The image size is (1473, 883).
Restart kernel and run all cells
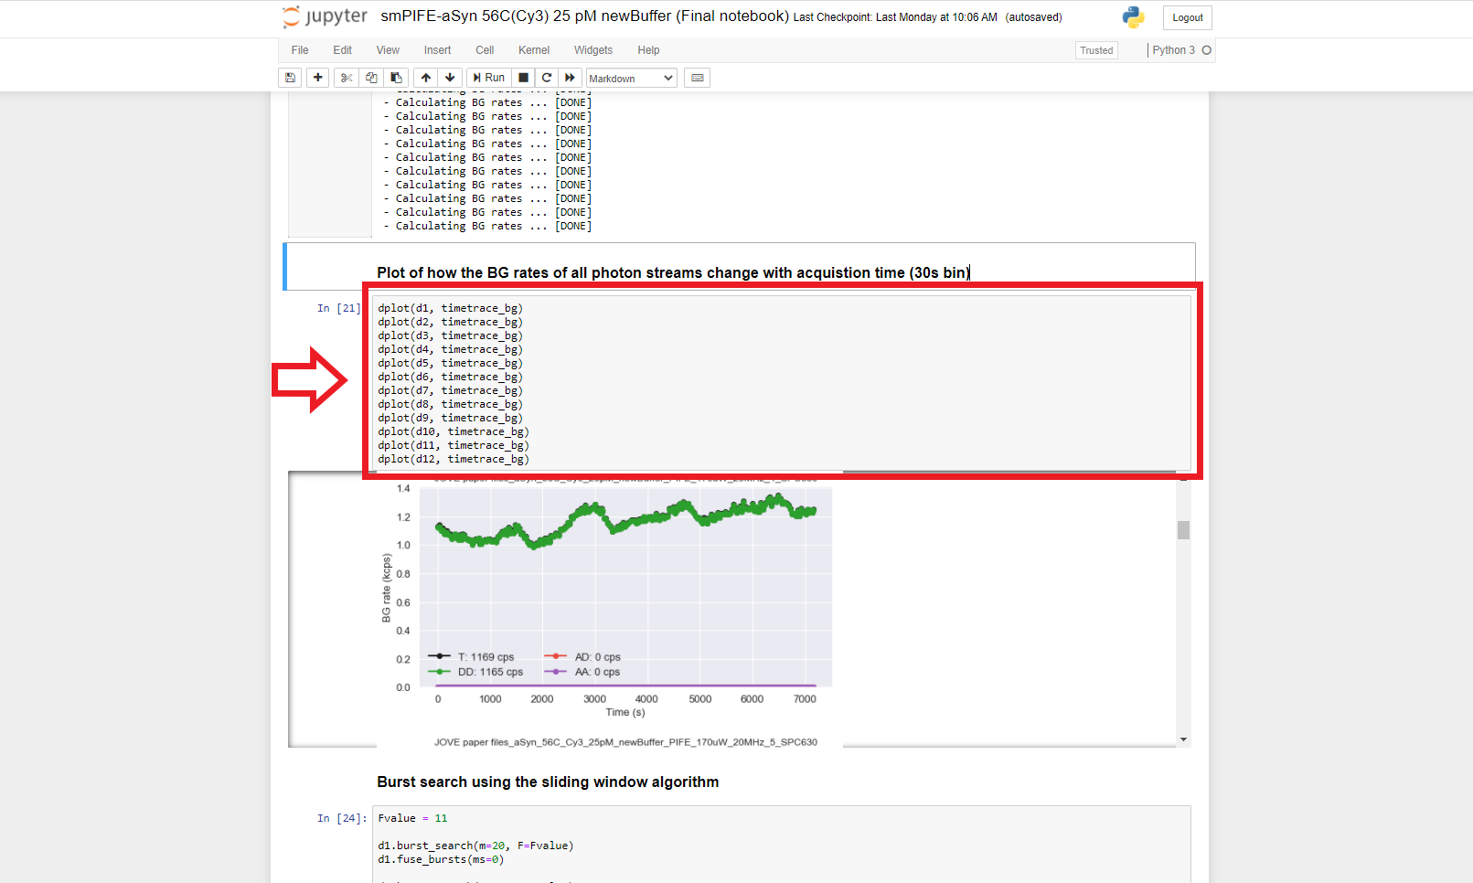pos(570,78)
